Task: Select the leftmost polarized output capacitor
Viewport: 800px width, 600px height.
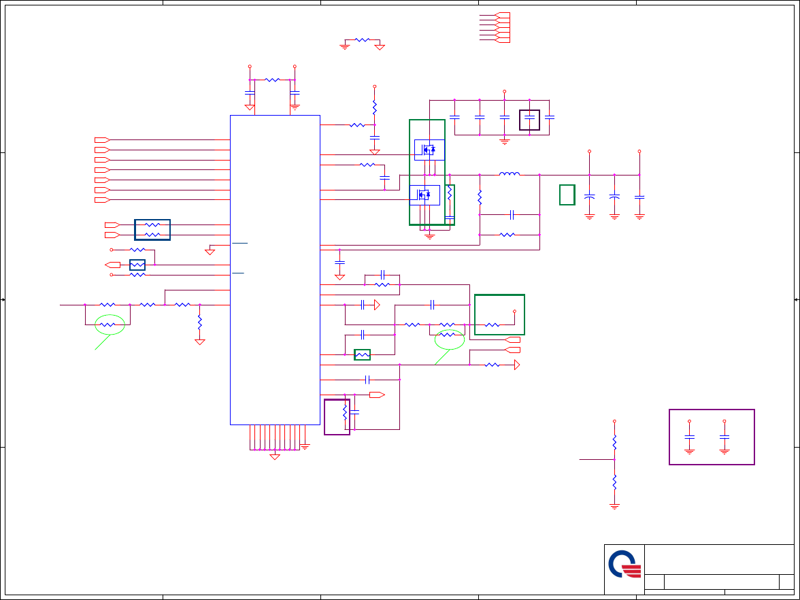Action: point(589,196)
